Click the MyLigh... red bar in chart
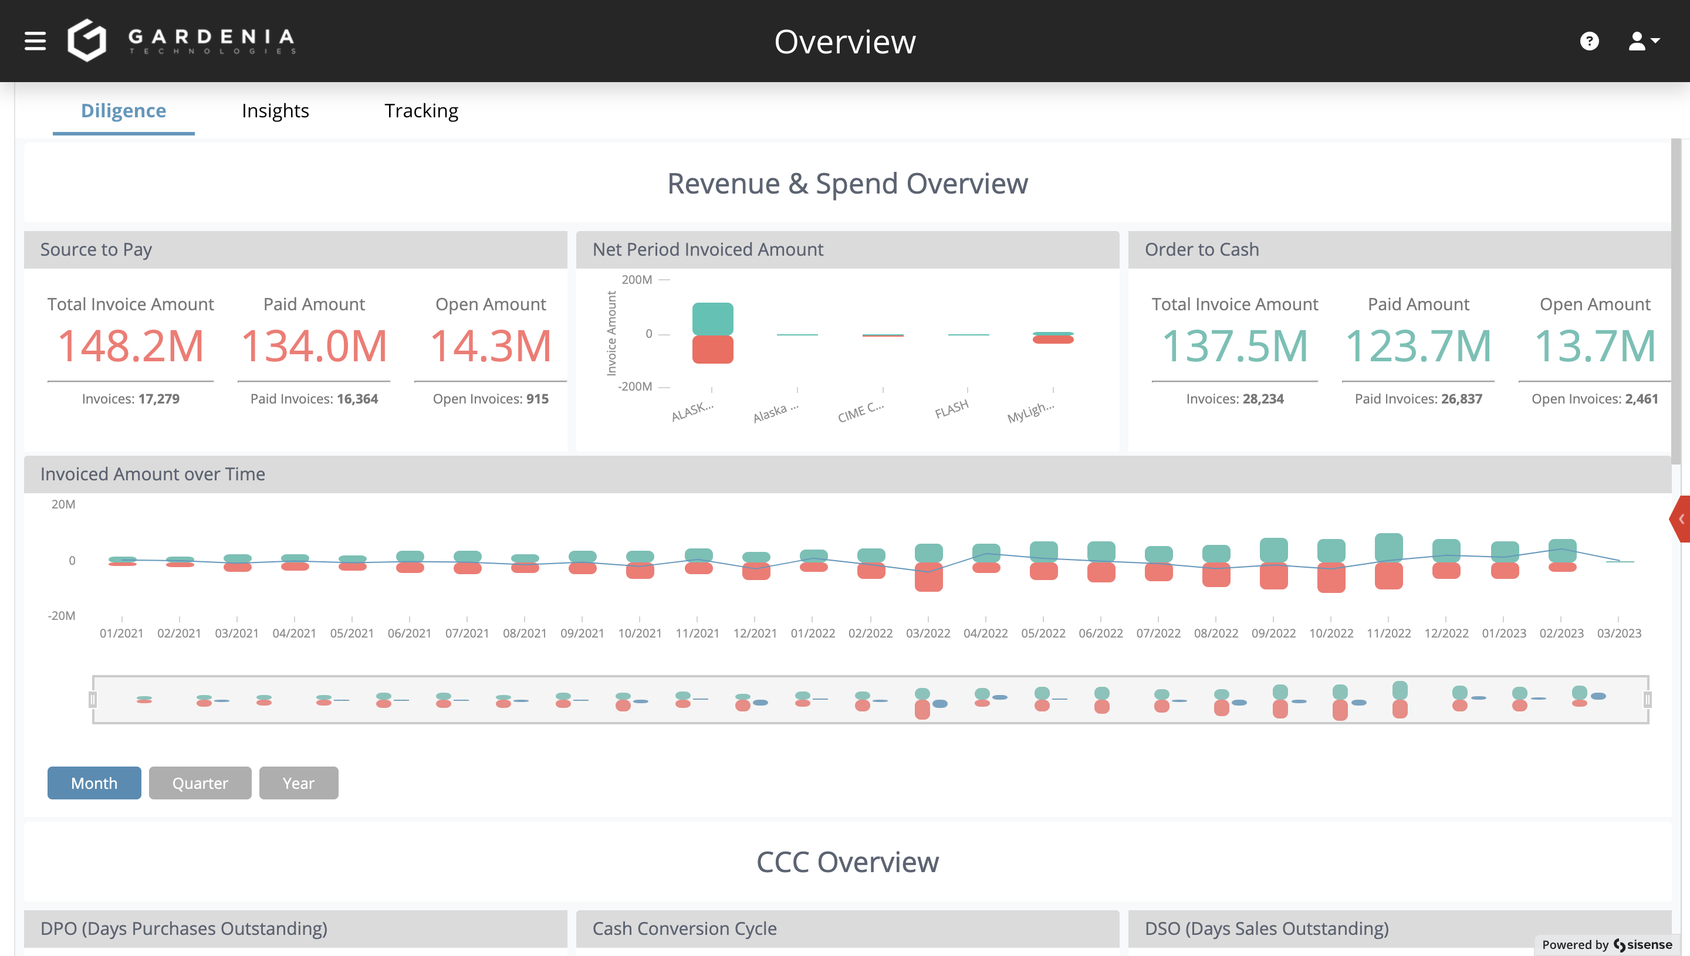The height and width of the screenshot is (956, 1690). 1053,340
